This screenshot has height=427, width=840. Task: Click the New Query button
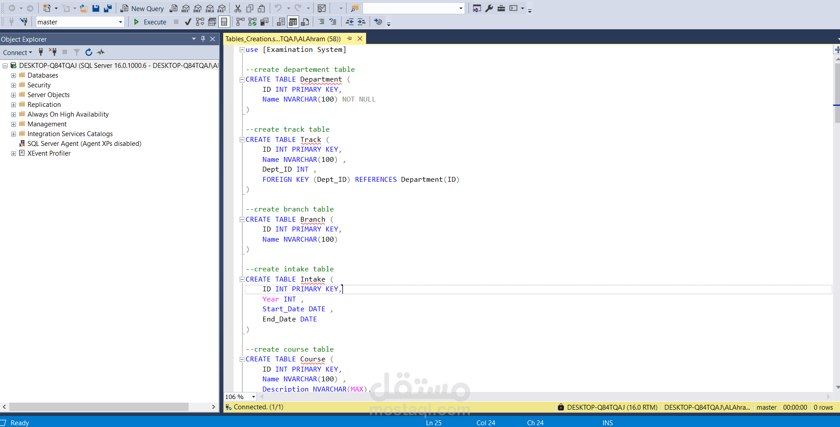click(x=142, y=8)
